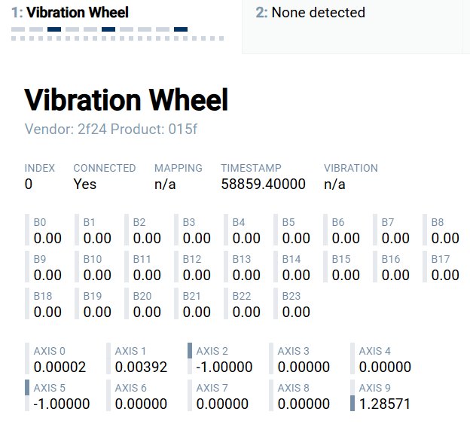Click the Vibration field n/a

click(334, 184)
